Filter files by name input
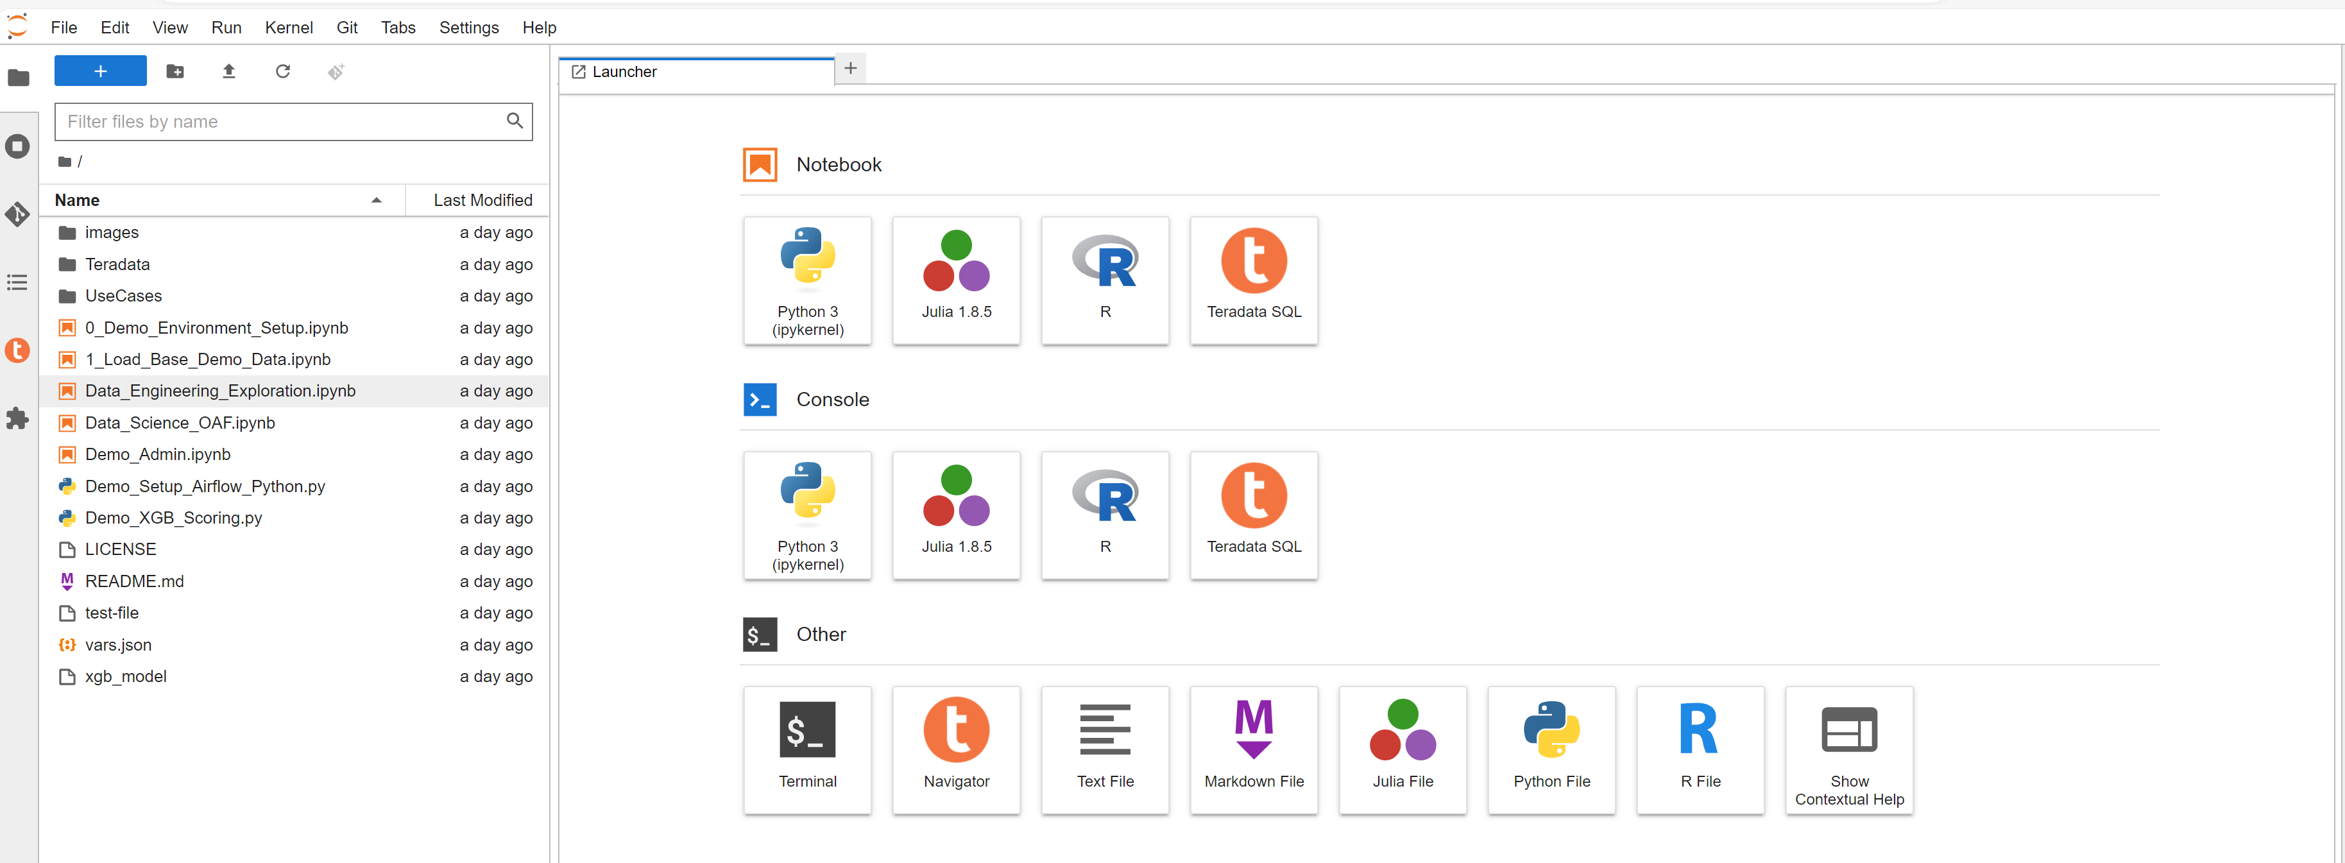 point(293,121)
